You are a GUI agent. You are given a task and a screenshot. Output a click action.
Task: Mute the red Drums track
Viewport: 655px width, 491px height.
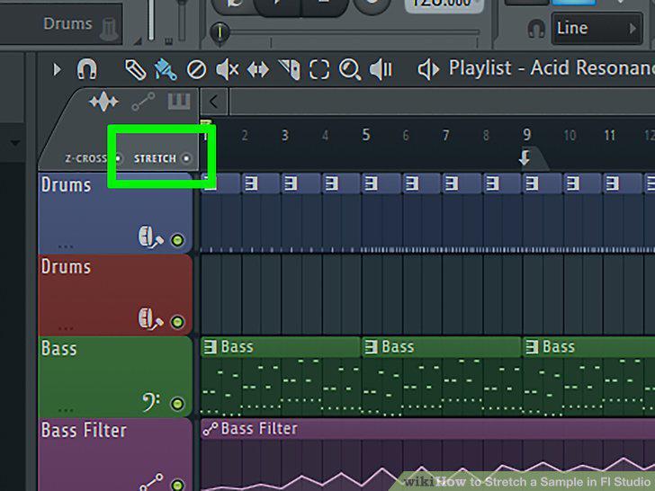click(177, 322)
